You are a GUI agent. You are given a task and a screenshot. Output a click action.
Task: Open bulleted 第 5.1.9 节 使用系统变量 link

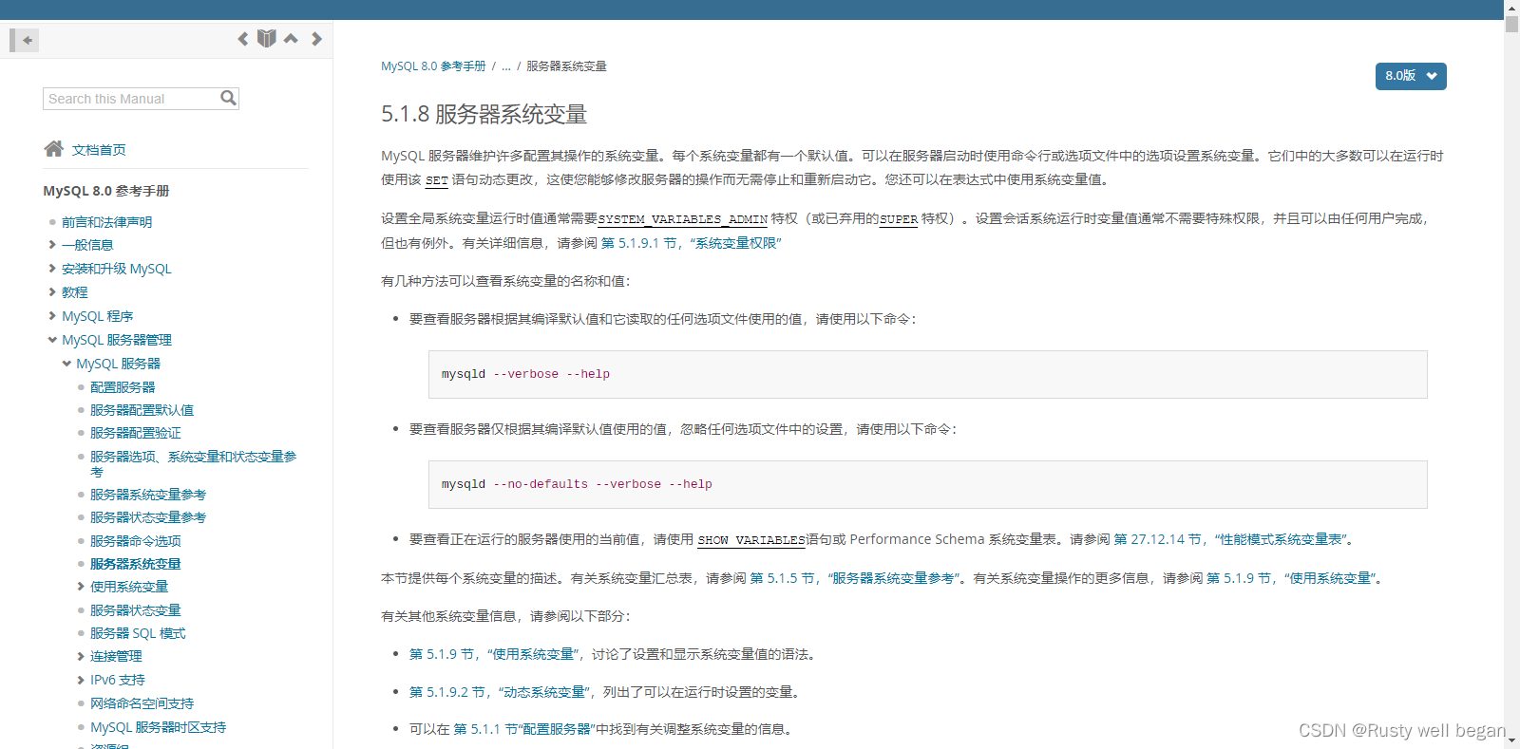pos(492,654)
